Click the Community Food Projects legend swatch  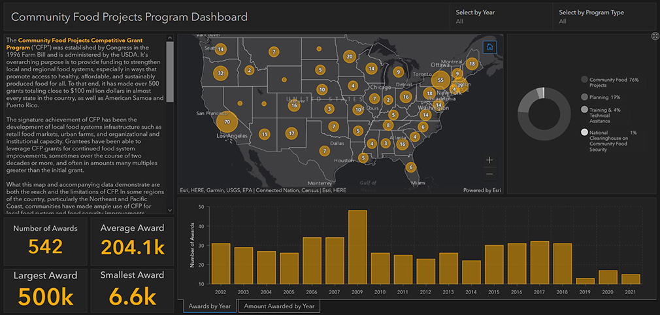[584, 80]
